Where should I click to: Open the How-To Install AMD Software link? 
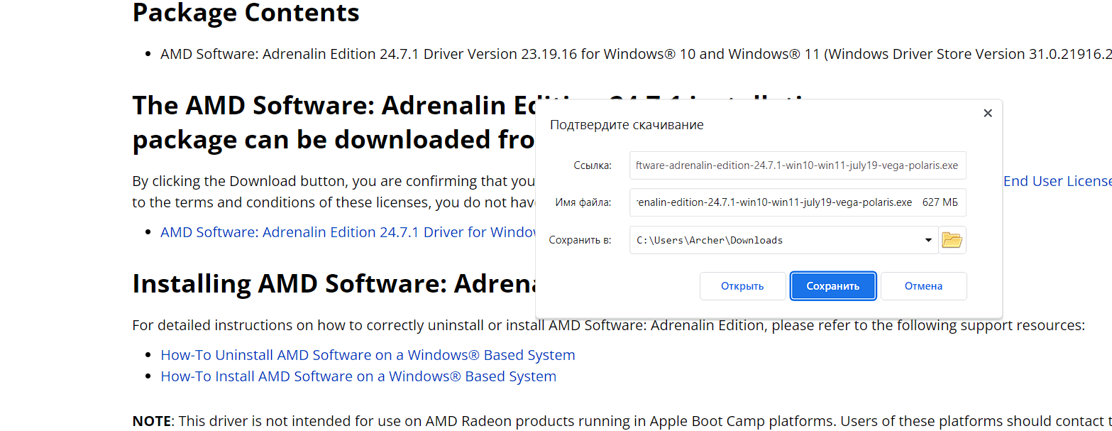click(358, 376)
